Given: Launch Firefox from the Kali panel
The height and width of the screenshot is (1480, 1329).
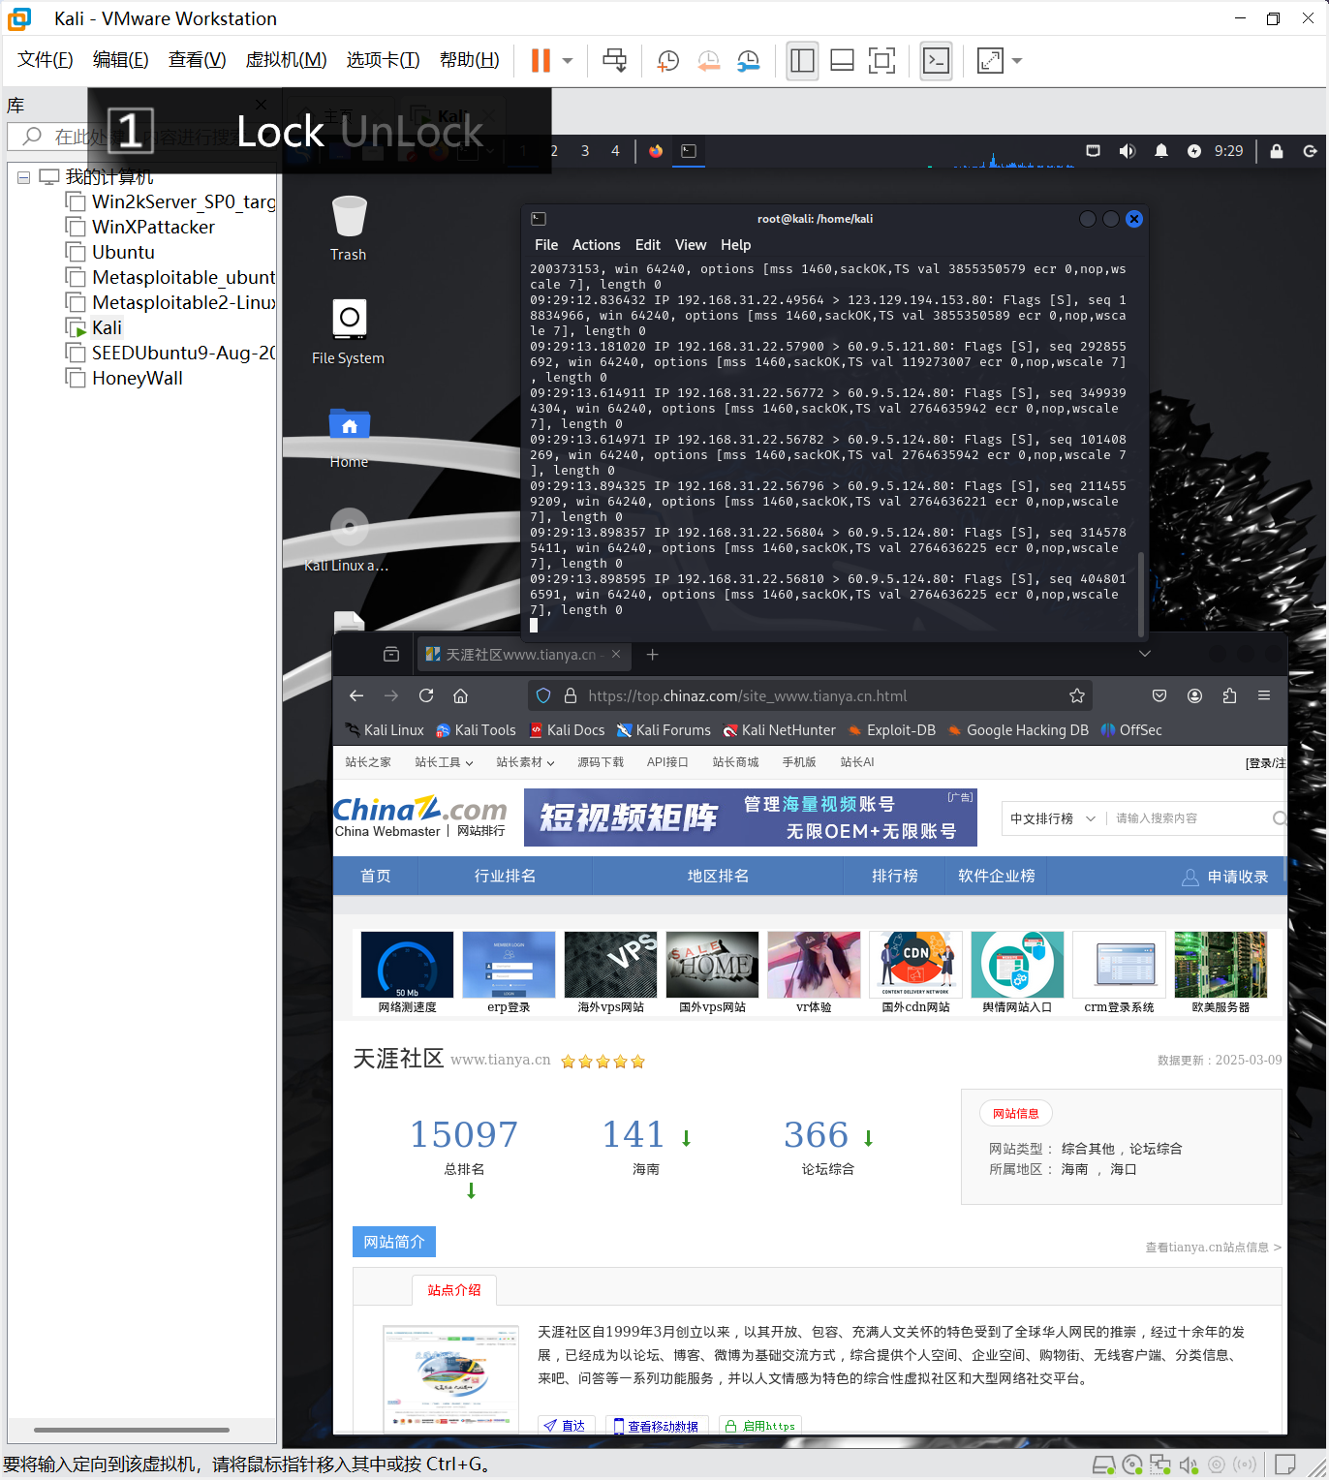Looking at the screenshot, I should point(656,151).
